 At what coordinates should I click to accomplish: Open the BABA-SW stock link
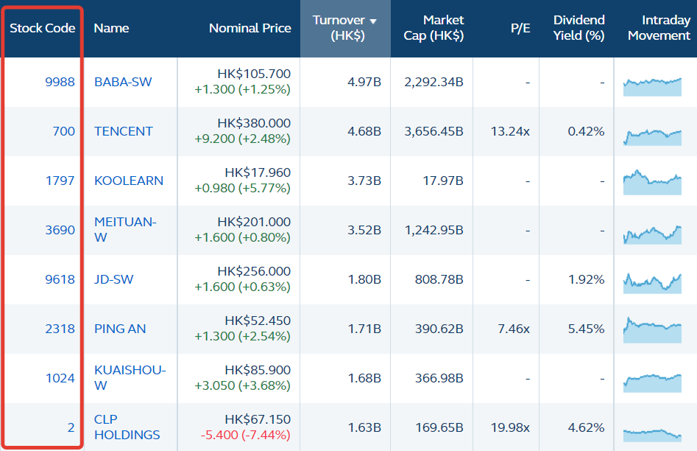pos(123,82)
